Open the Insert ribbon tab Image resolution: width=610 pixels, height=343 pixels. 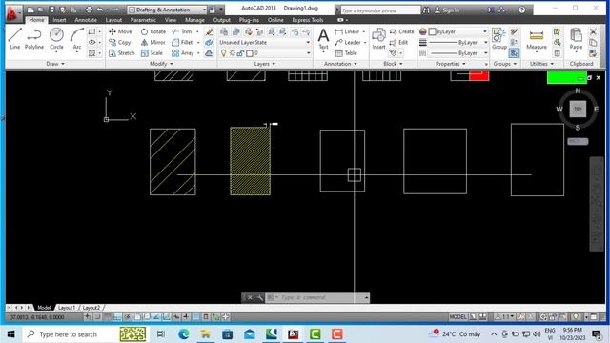click(59, 20)
